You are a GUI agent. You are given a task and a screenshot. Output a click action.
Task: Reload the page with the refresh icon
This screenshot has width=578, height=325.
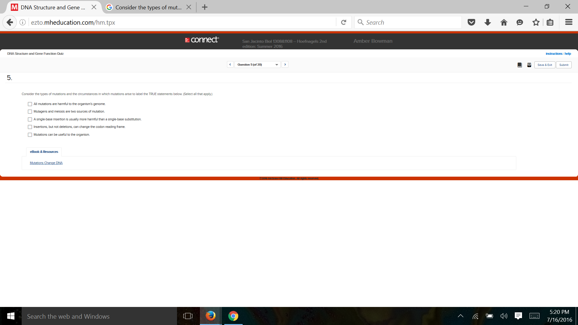343,22
